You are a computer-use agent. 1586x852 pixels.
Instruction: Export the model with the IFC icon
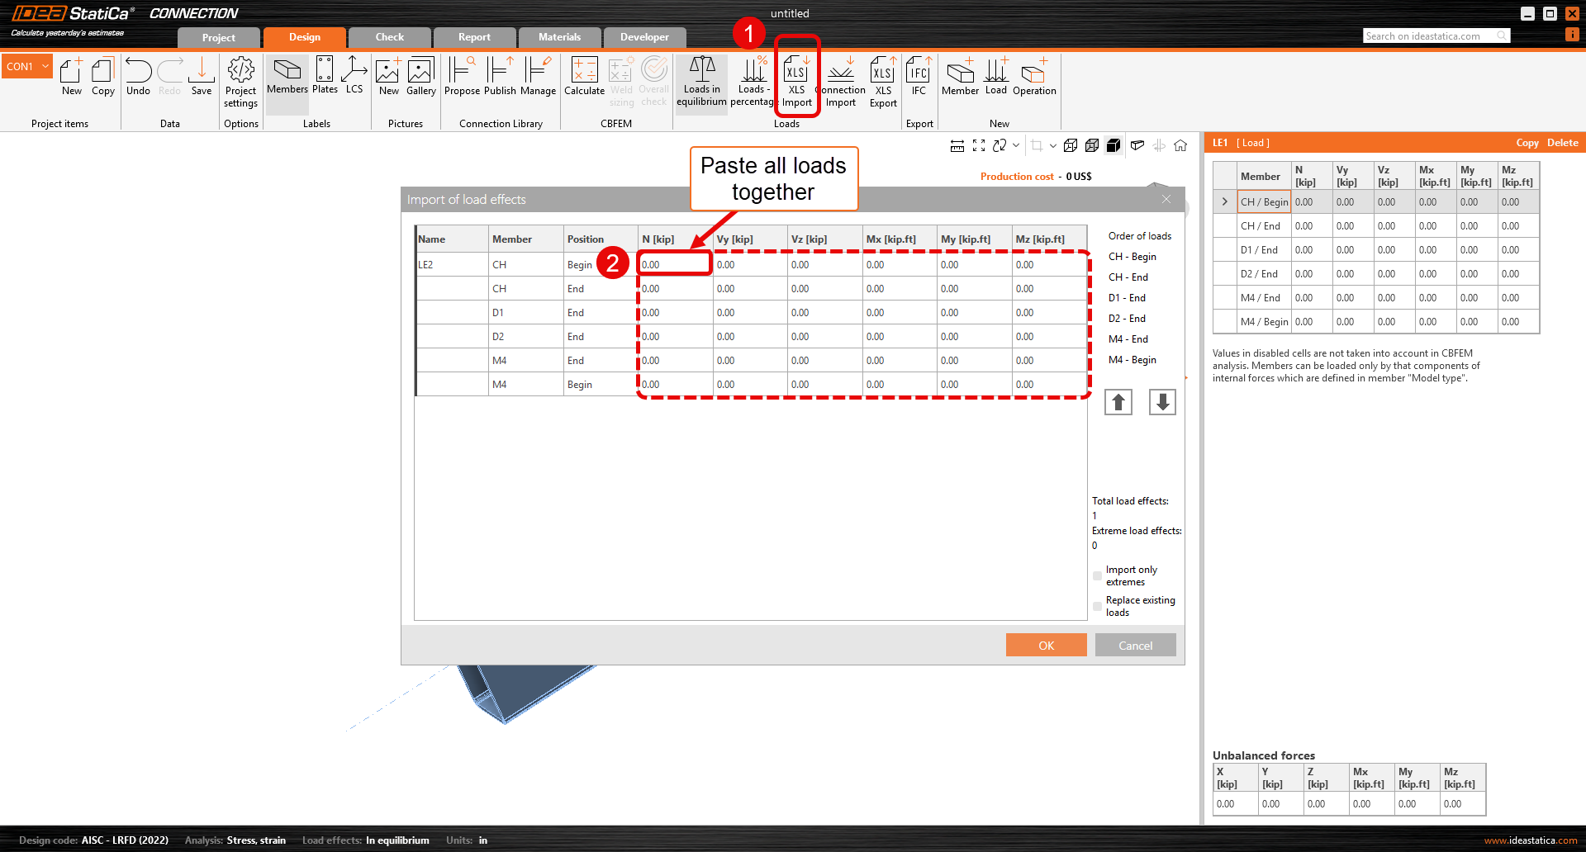(919, 78)
